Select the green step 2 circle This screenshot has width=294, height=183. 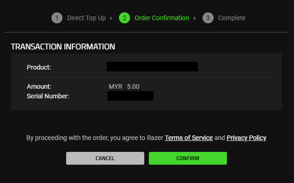124,18
